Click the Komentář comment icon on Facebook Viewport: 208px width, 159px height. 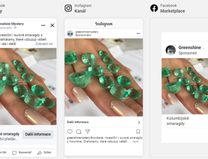coord(14,153)
